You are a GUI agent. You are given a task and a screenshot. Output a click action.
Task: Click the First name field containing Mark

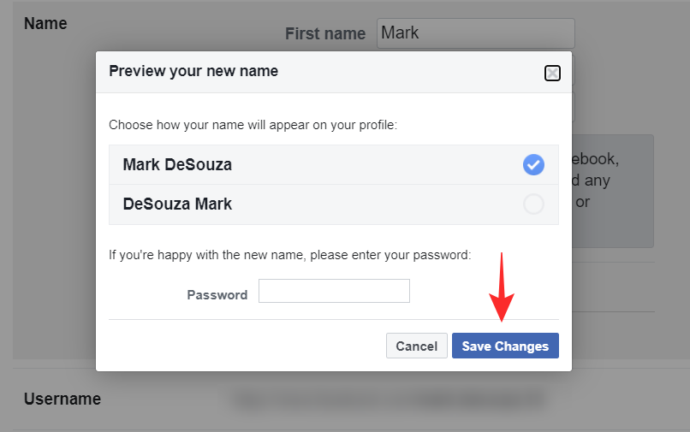click(x=475, y=33)
